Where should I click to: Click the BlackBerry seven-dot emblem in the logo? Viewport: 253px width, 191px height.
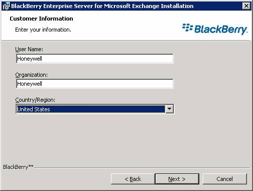(188, 28)
